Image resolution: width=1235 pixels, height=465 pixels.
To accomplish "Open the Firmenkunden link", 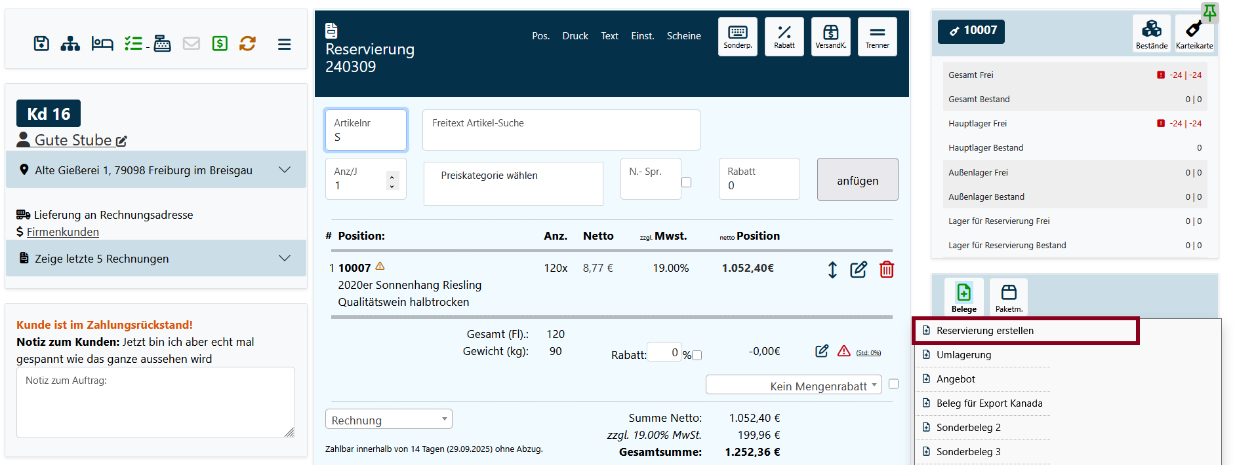I will coord(63,232).
